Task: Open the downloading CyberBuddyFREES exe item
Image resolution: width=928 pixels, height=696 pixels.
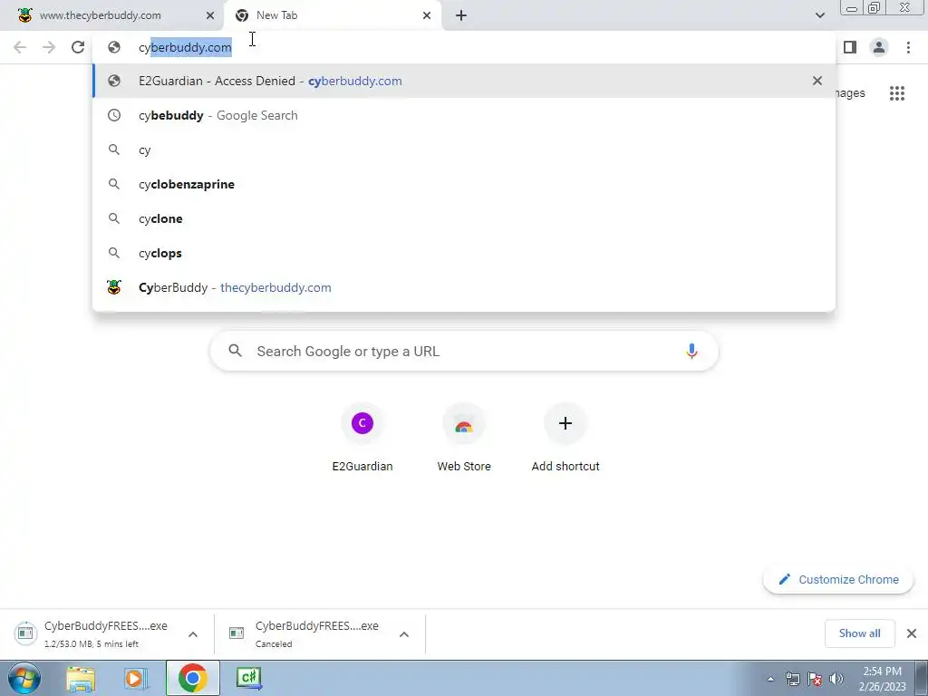Action: click(x=94, y=633)
